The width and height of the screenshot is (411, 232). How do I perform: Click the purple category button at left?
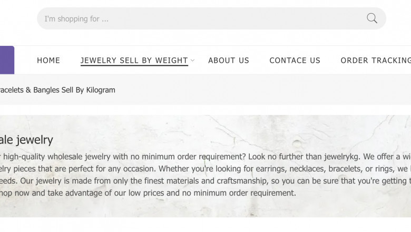(x=7, y=60)
